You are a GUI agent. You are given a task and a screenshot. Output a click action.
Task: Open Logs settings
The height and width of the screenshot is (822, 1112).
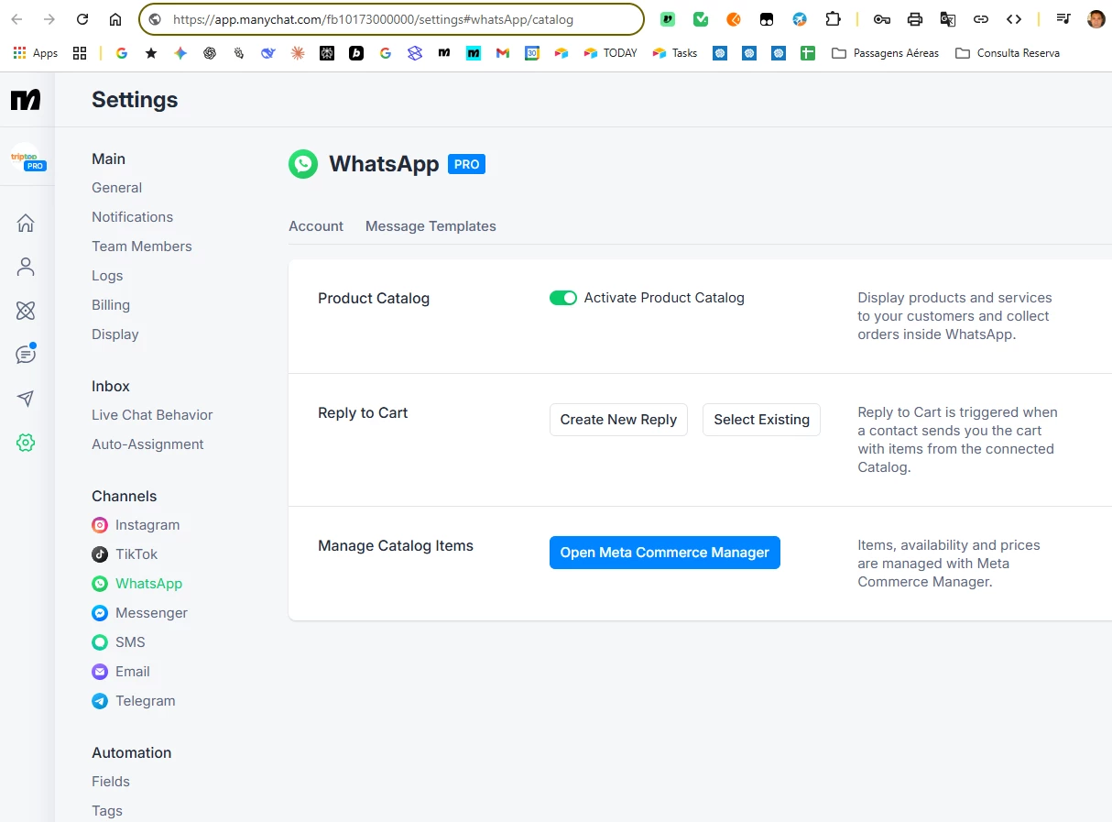(x=107, y=276)
